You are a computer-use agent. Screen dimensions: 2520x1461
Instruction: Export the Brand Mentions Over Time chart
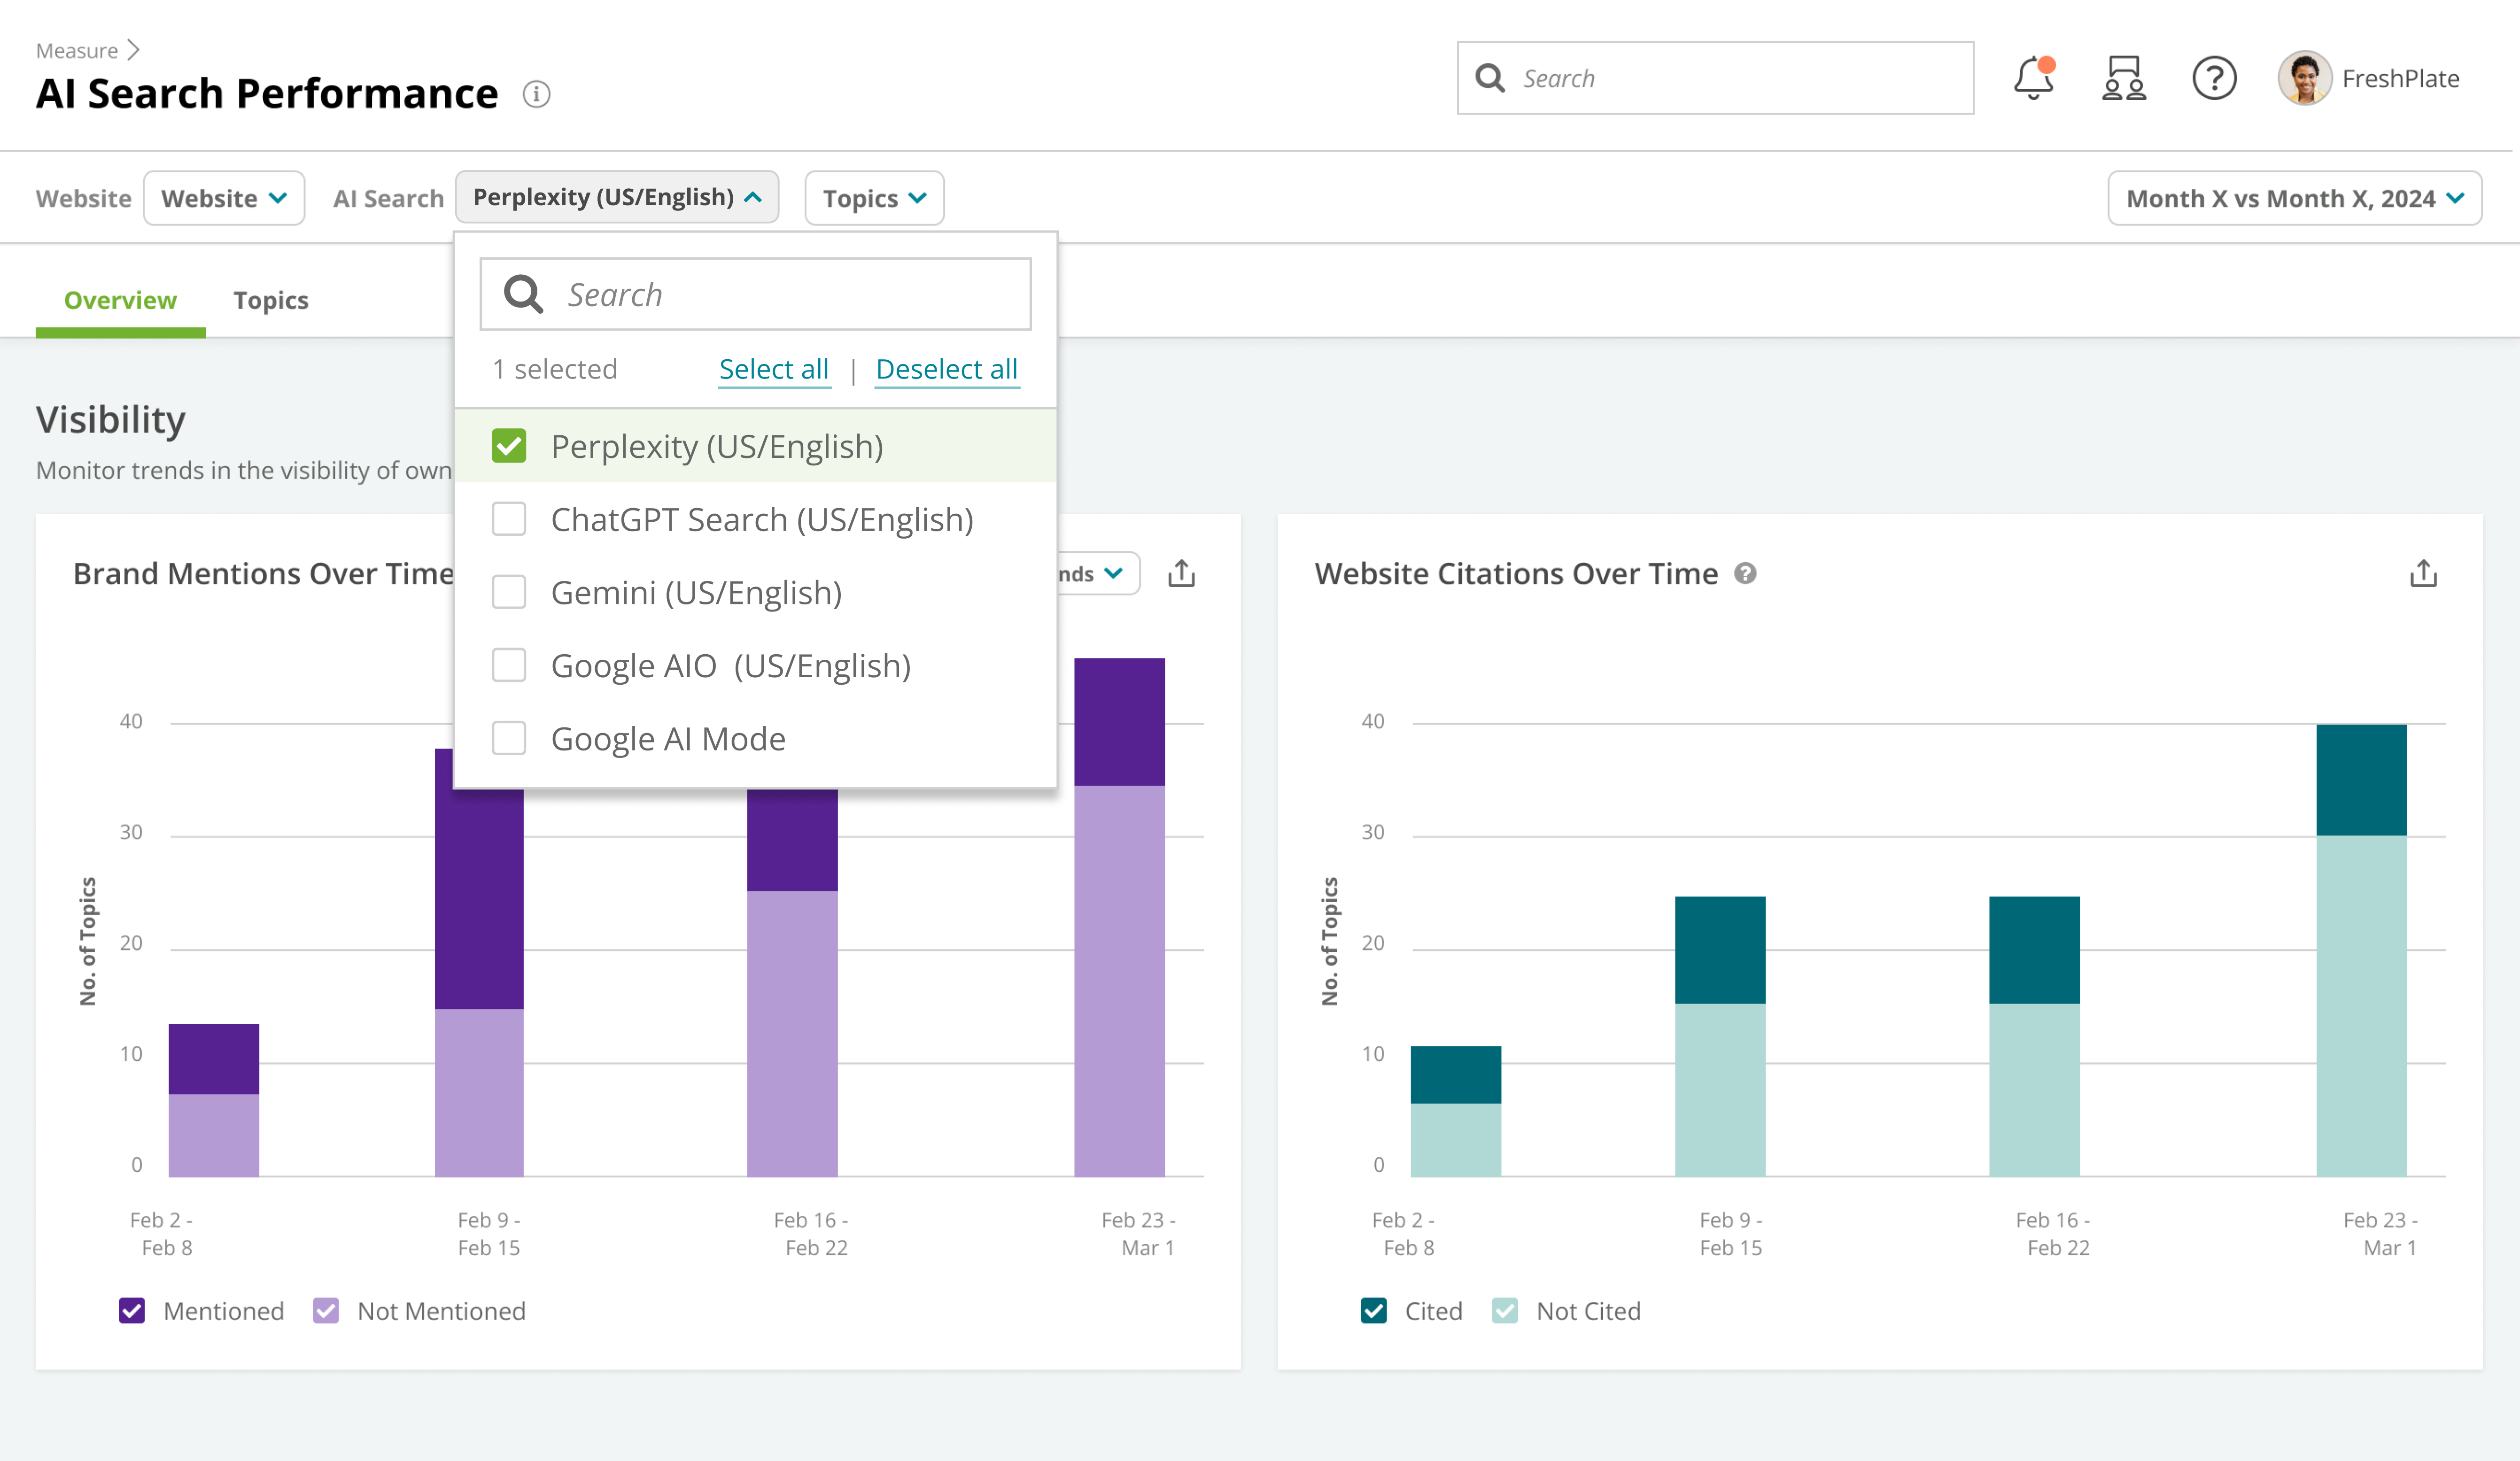pyautogui.click(x=1181, y=574)
